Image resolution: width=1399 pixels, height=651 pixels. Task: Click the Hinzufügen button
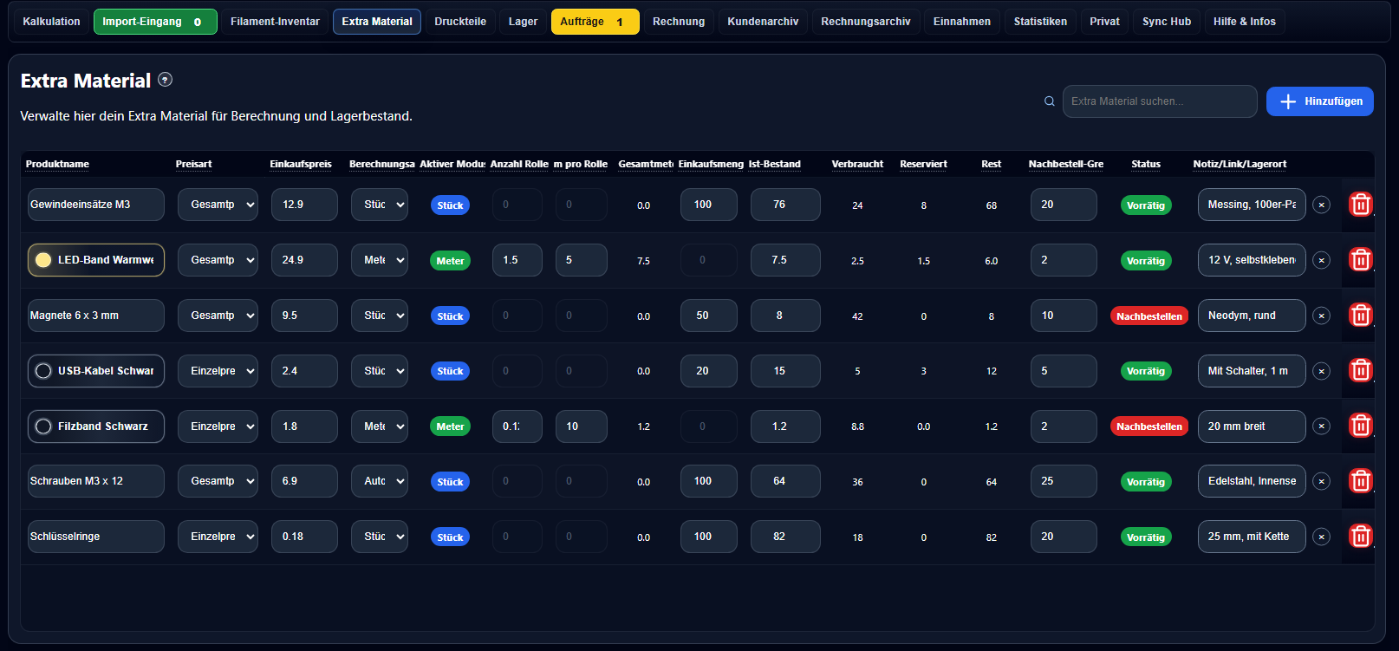[1320, 101]
